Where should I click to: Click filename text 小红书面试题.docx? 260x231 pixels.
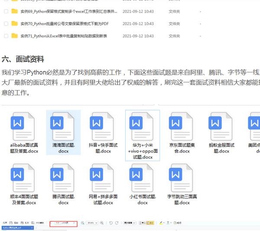(x=143, y=199)
